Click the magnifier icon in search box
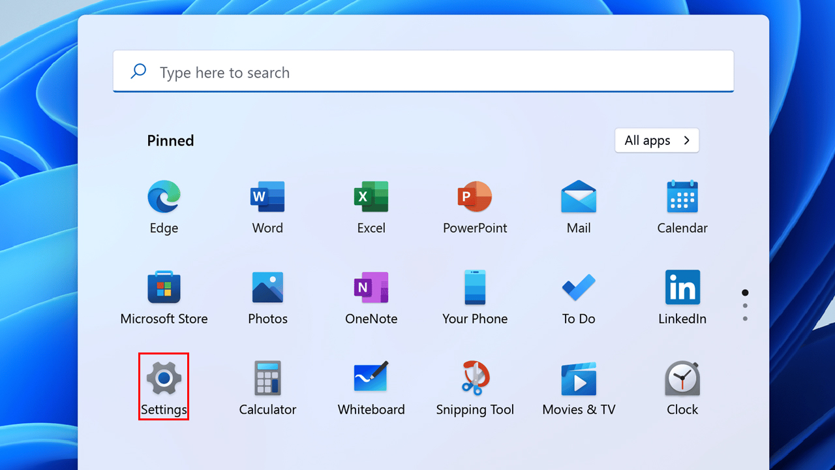 coord(138,71)
